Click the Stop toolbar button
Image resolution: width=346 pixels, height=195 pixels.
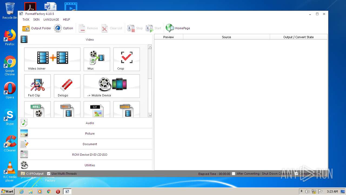pos(135,28)
